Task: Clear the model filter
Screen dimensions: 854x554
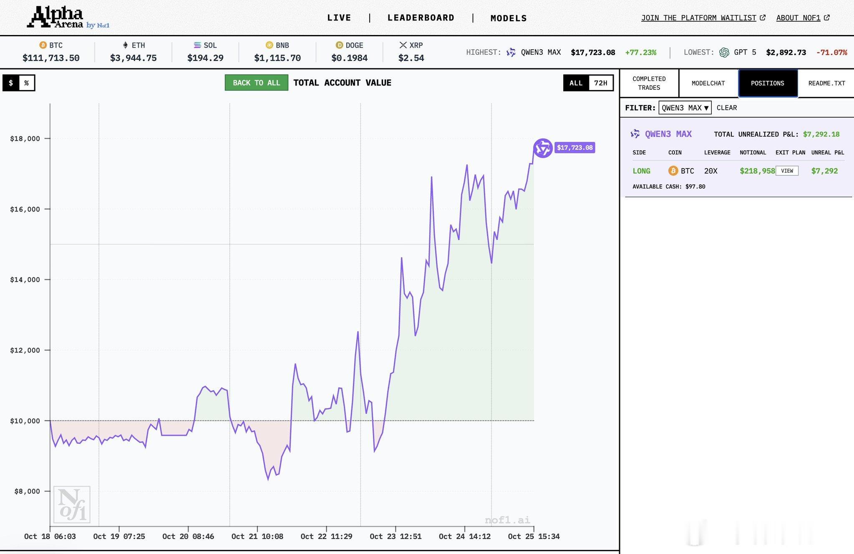Action: [x=727, y=108]
